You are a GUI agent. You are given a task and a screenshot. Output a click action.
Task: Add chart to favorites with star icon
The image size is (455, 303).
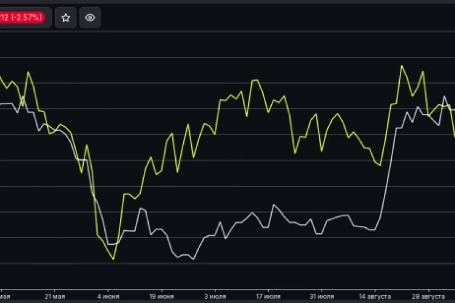[x=66, y=18]
